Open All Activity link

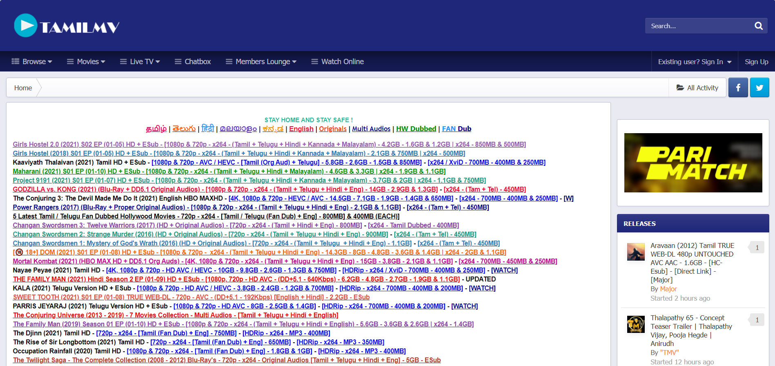[697, 88]
